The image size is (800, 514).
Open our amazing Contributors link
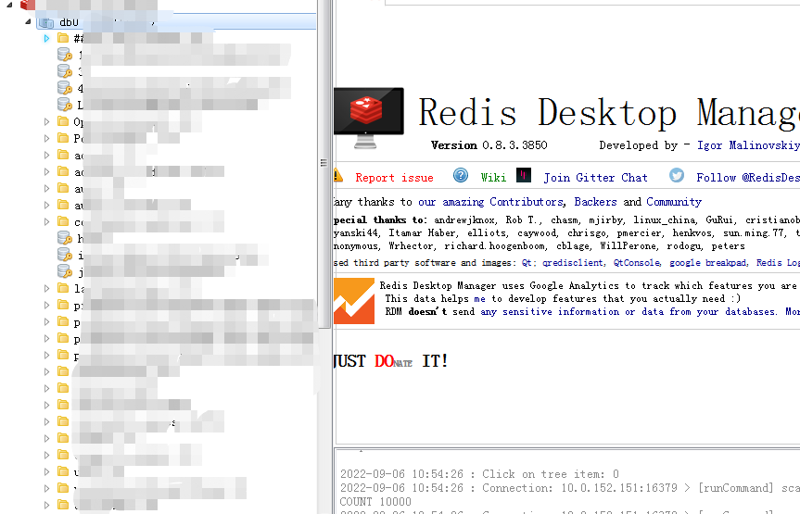[490, 202]
